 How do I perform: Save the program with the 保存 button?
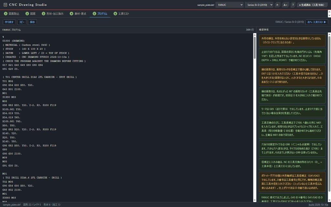click(x=32, y=22)
